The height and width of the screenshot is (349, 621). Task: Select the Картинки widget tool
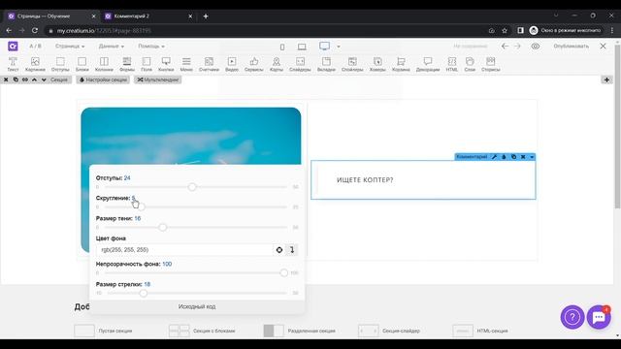click(35, 64)
